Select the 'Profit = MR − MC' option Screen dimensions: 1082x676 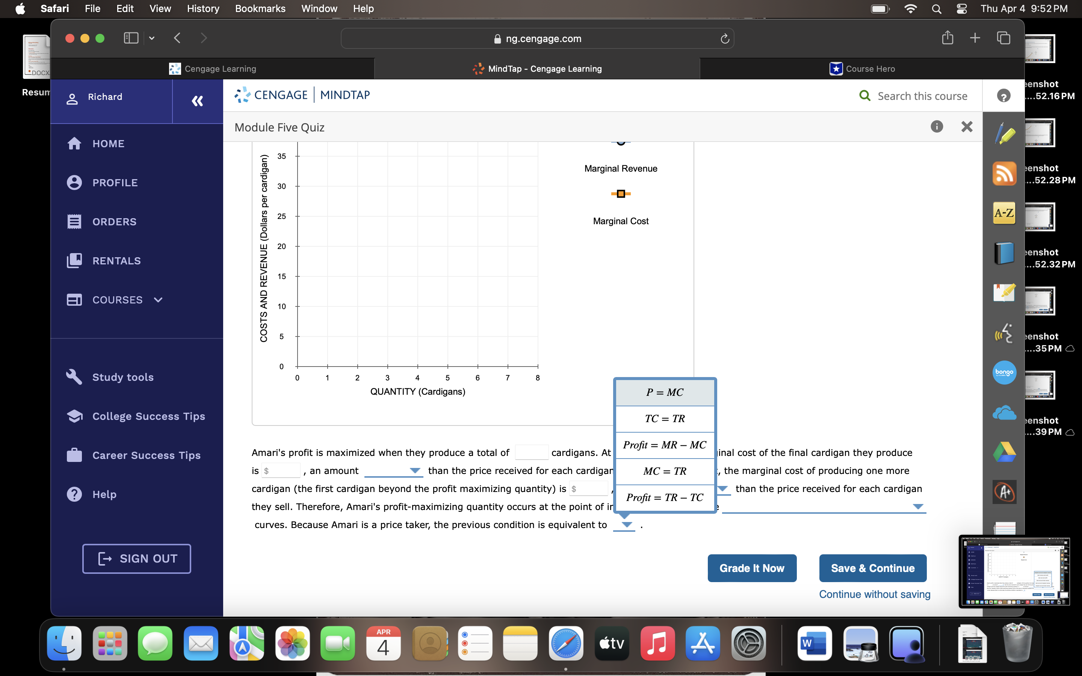pos(664,445)
